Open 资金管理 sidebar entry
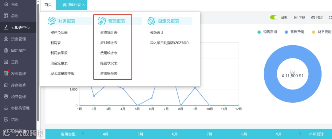This screenshot has height=139, width=332. click(x=18, y=39)
